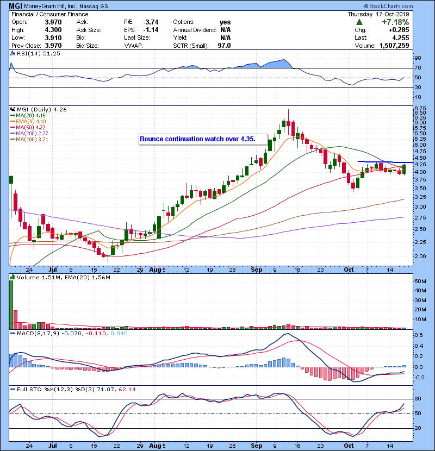Click the Volume panel bar icon
Screen dimensions: 435x451
[13, 277]
